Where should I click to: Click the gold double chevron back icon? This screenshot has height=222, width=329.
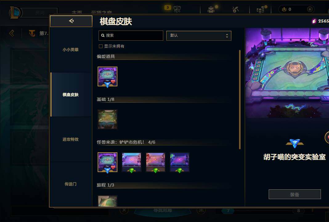click(12, 33)
